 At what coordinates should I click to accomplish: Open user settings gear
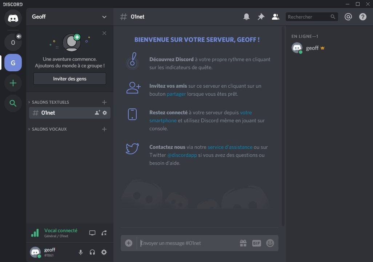tap(104, 252)
